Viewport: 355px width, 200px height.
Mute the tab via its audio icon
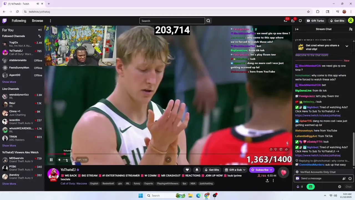click(38, 4)
